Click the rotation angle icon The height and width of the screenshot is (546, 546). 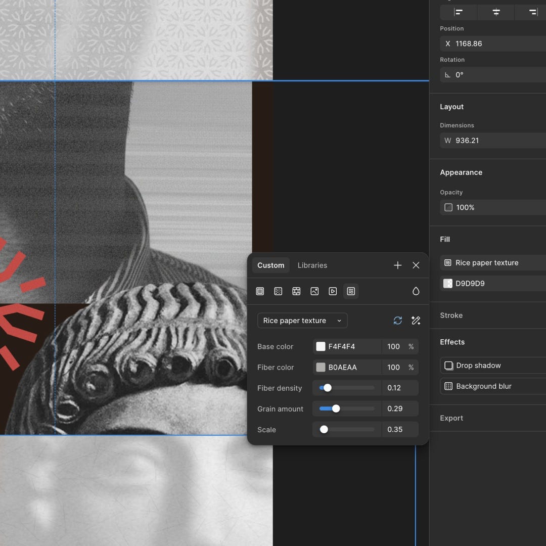[448, 75]
